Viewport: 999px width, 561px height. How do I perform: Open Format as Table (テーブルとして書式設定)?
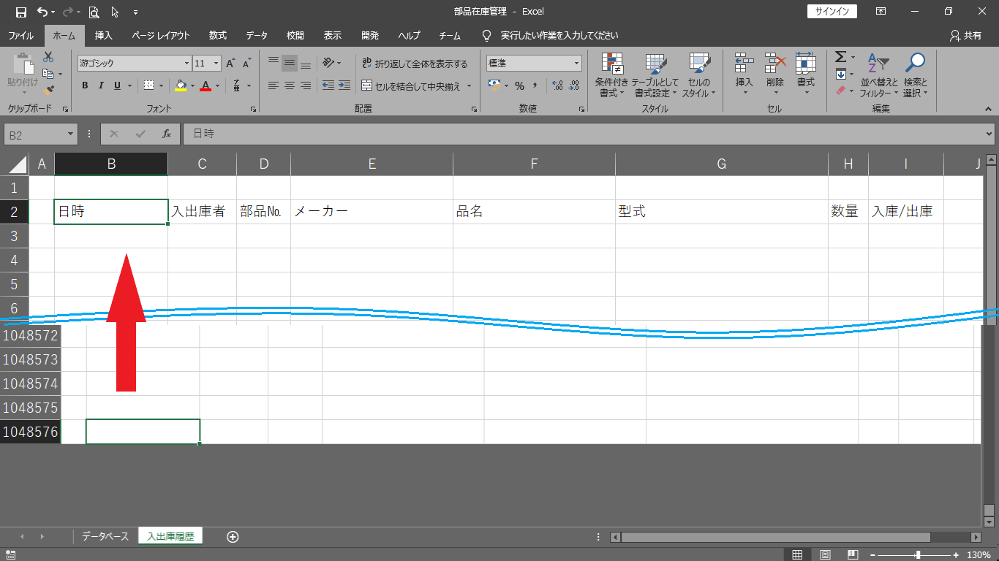[x=655, y=75]
